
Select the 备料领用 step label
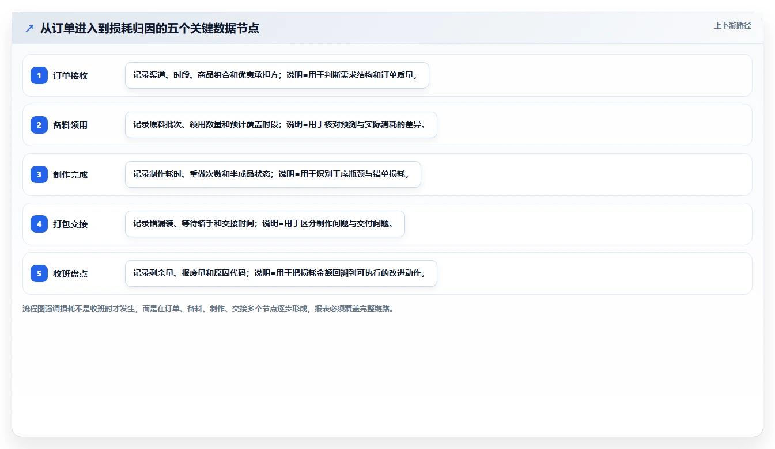coord(70,125)
